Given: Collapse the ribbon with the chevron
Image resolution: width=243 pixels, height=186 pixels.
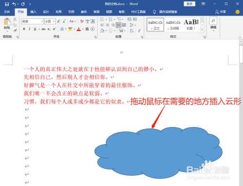Looking at the screenshot, I should click(x=240, y=37).
